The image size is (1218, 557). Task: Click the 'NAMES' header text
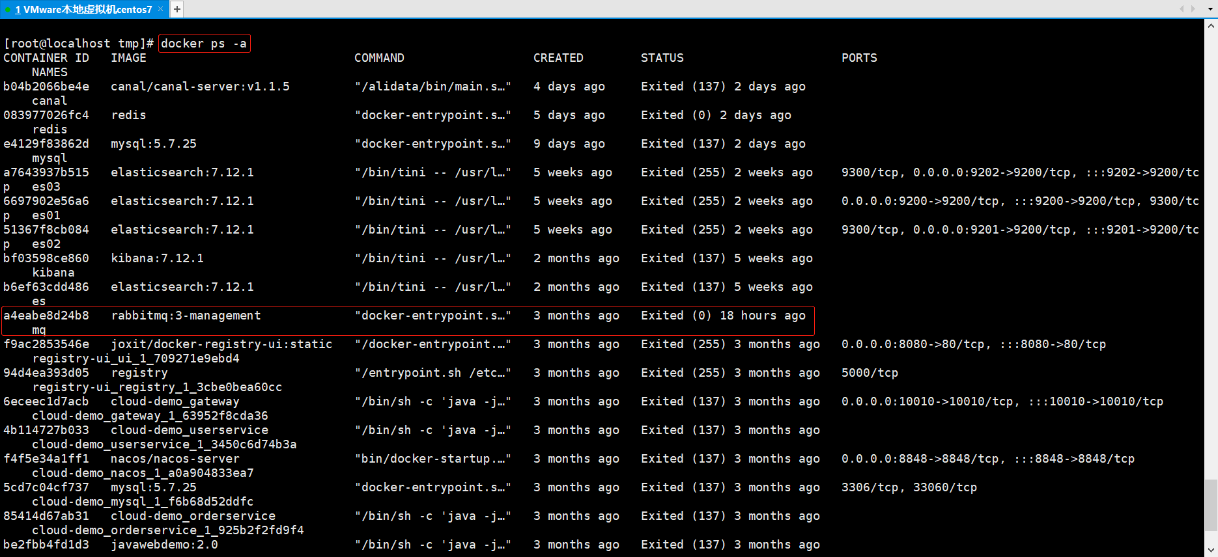point(50,72)
